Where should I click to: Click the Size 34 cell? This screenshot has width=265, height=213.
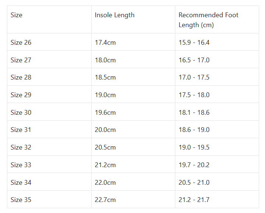(21, 183)
